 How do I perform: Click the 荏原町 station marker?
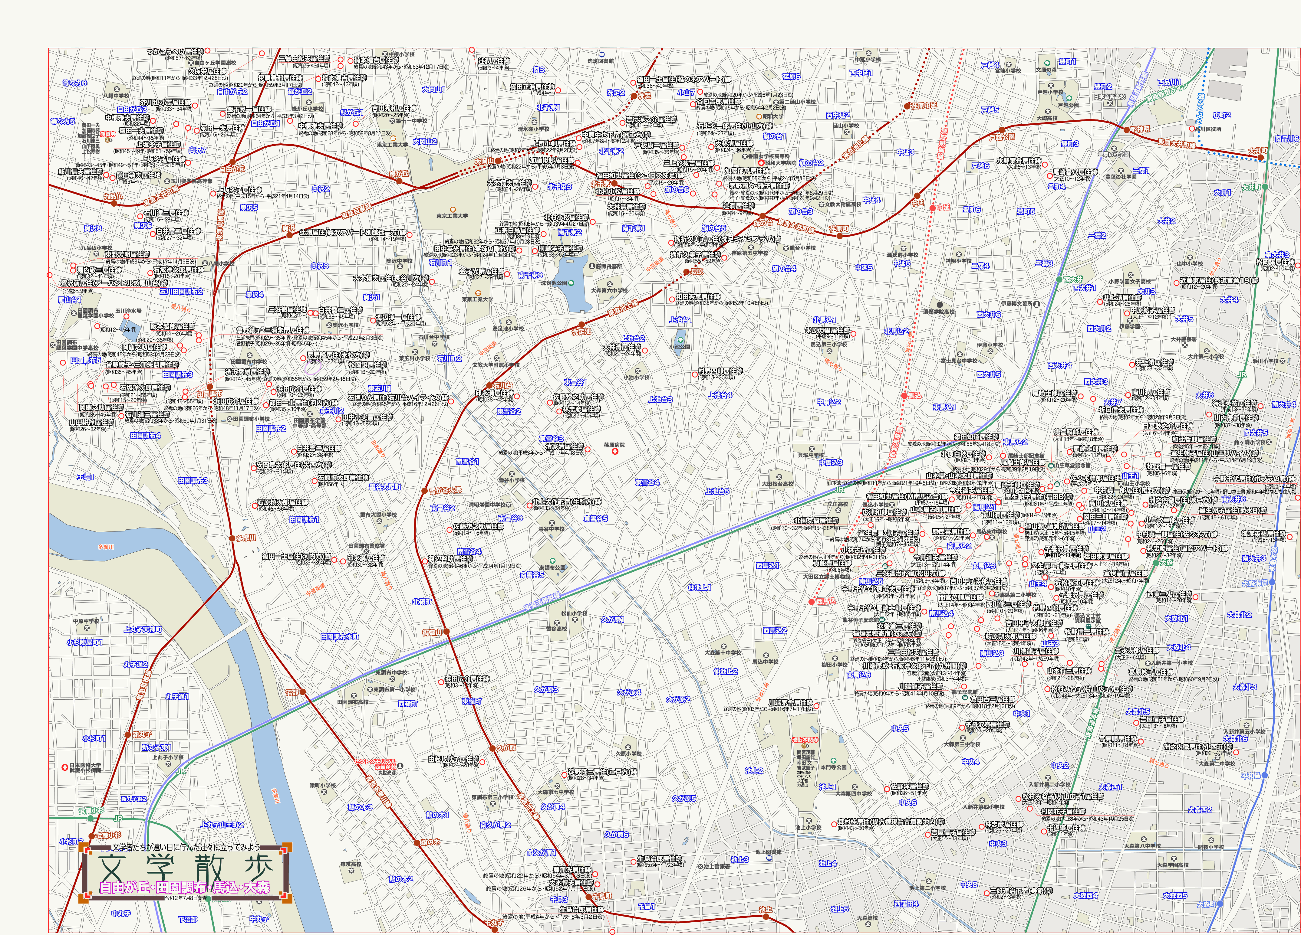point(840,236)
